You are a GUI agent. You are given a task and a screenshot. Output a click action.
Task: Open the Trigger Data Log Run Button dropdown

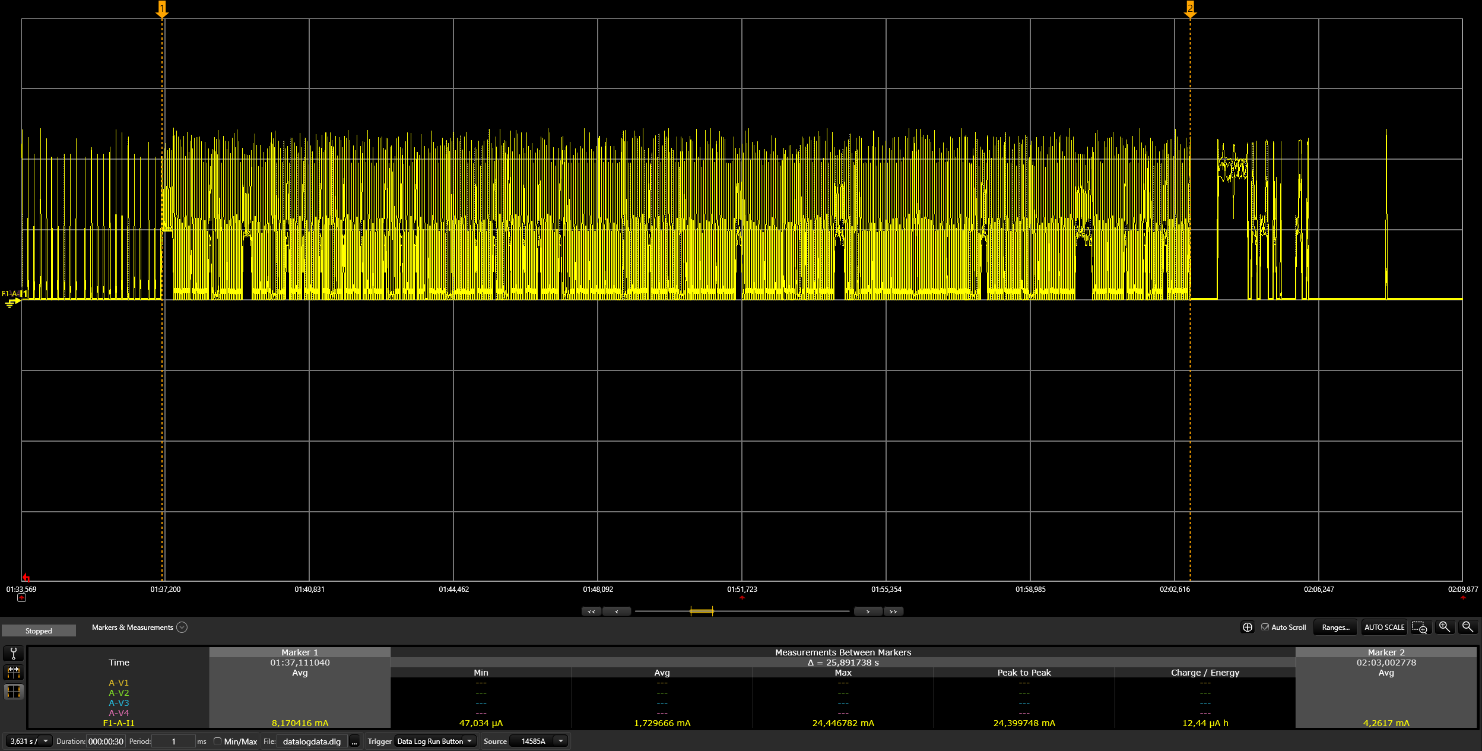tap(436, 741)
